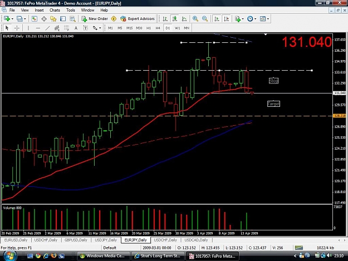Click the Profiles toolbar icon

click(x=19, y=19)
